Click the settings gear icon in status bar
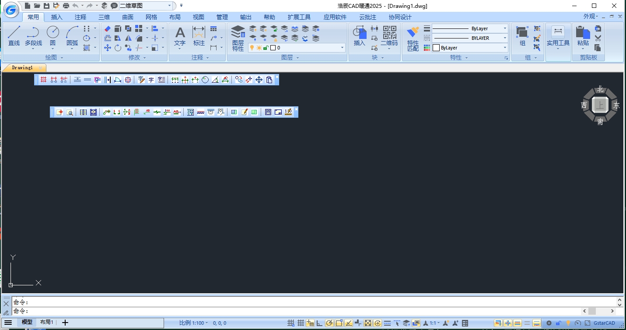 pyautogui.click(x=549, y=323)
